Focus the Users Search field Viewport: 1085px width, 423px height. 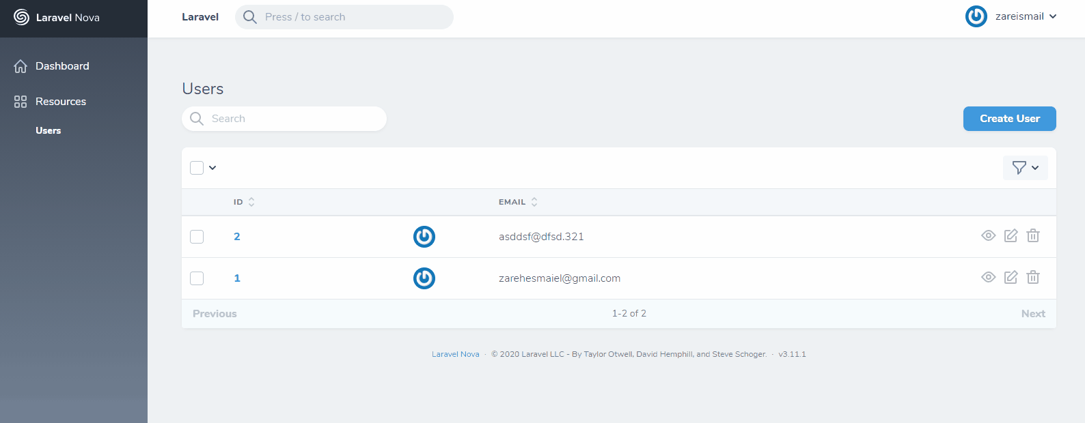click(284, 119)
